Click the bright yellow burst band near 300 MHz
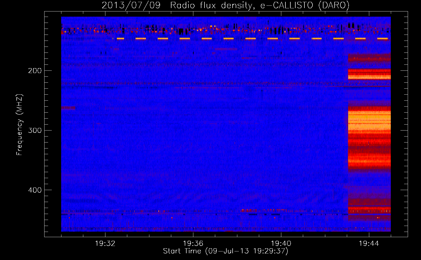Viewport: 421px width, 260px height. [369, 122]
